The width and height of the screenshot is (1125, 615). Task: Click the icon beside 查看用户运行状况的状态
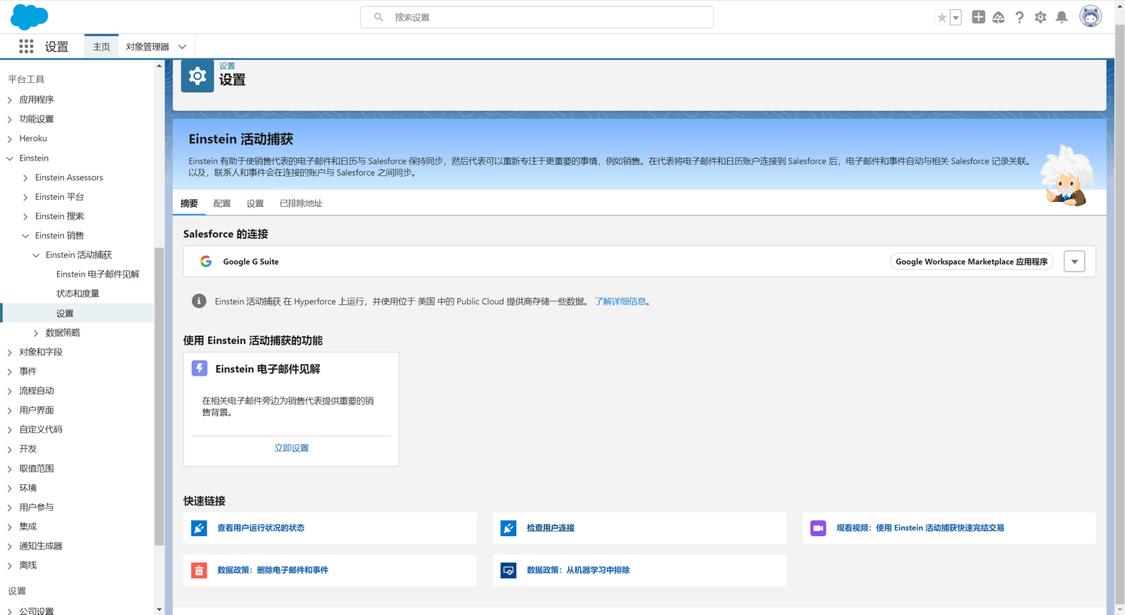click(199, 528)
